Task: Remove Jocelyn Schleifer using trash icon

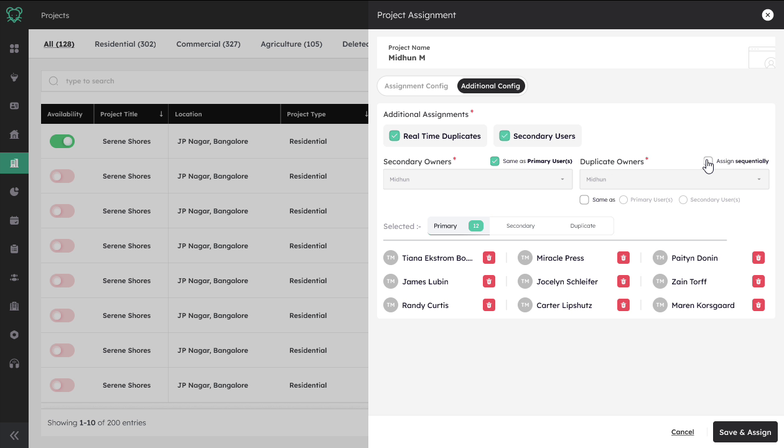Action: (623, 281)
